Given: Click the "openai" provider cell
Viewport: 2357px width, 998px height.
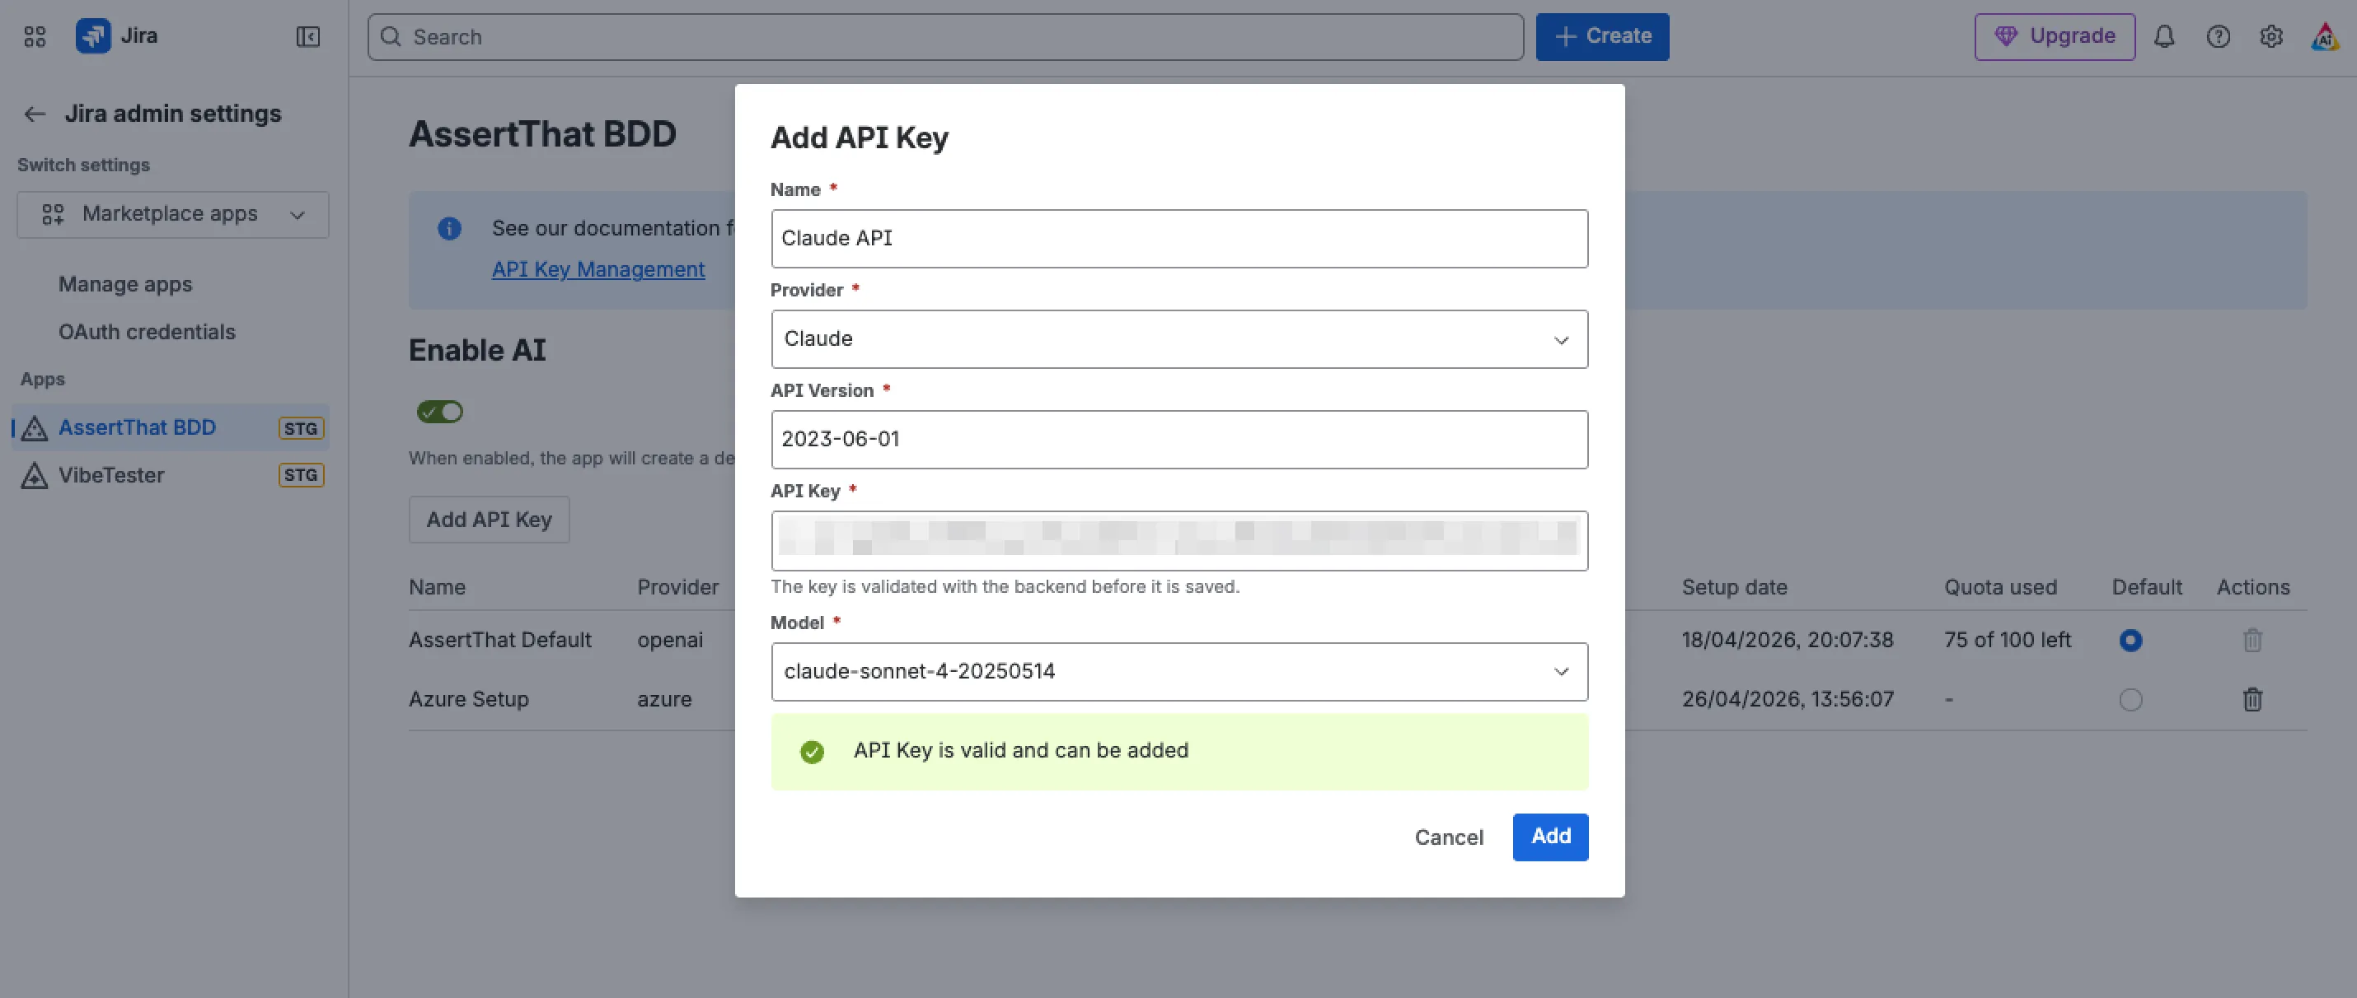Looking at the screenshot, I should 670,641.
